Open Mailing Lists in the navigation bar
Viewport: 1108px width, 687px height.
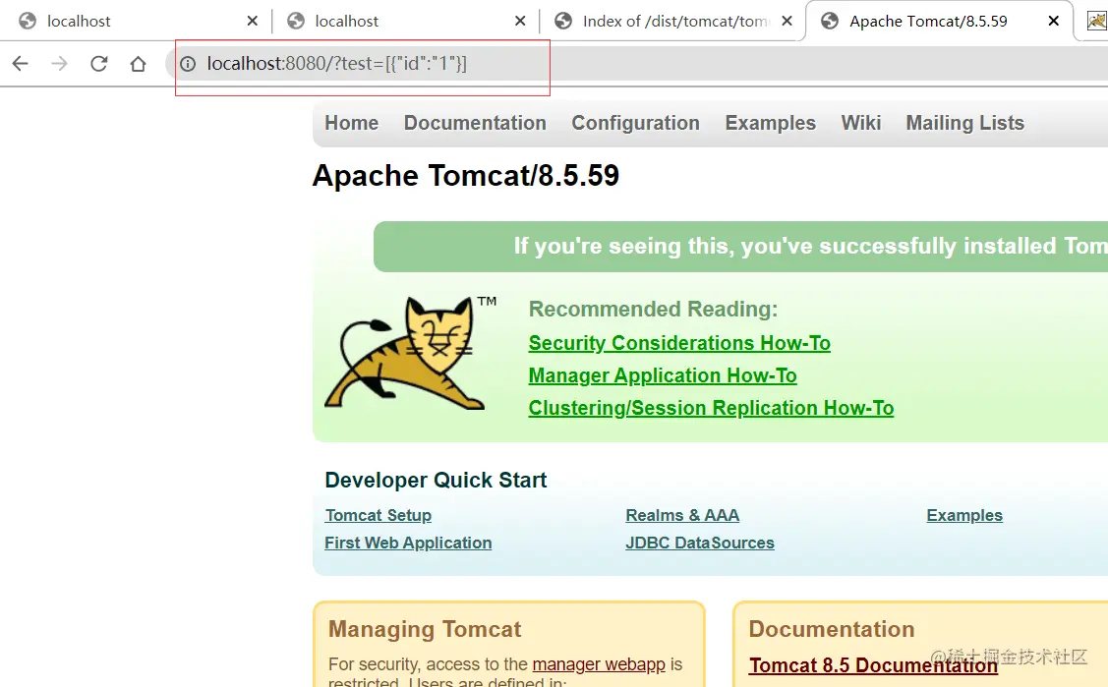tap(964, 123)
